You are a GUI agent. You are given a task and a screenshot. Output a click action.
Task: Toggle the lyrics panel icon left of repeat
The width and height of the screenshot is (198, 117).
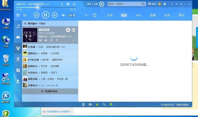[x=18, y=15]
